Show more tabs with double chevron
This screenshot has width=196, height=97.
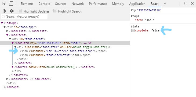pos(165,3)
